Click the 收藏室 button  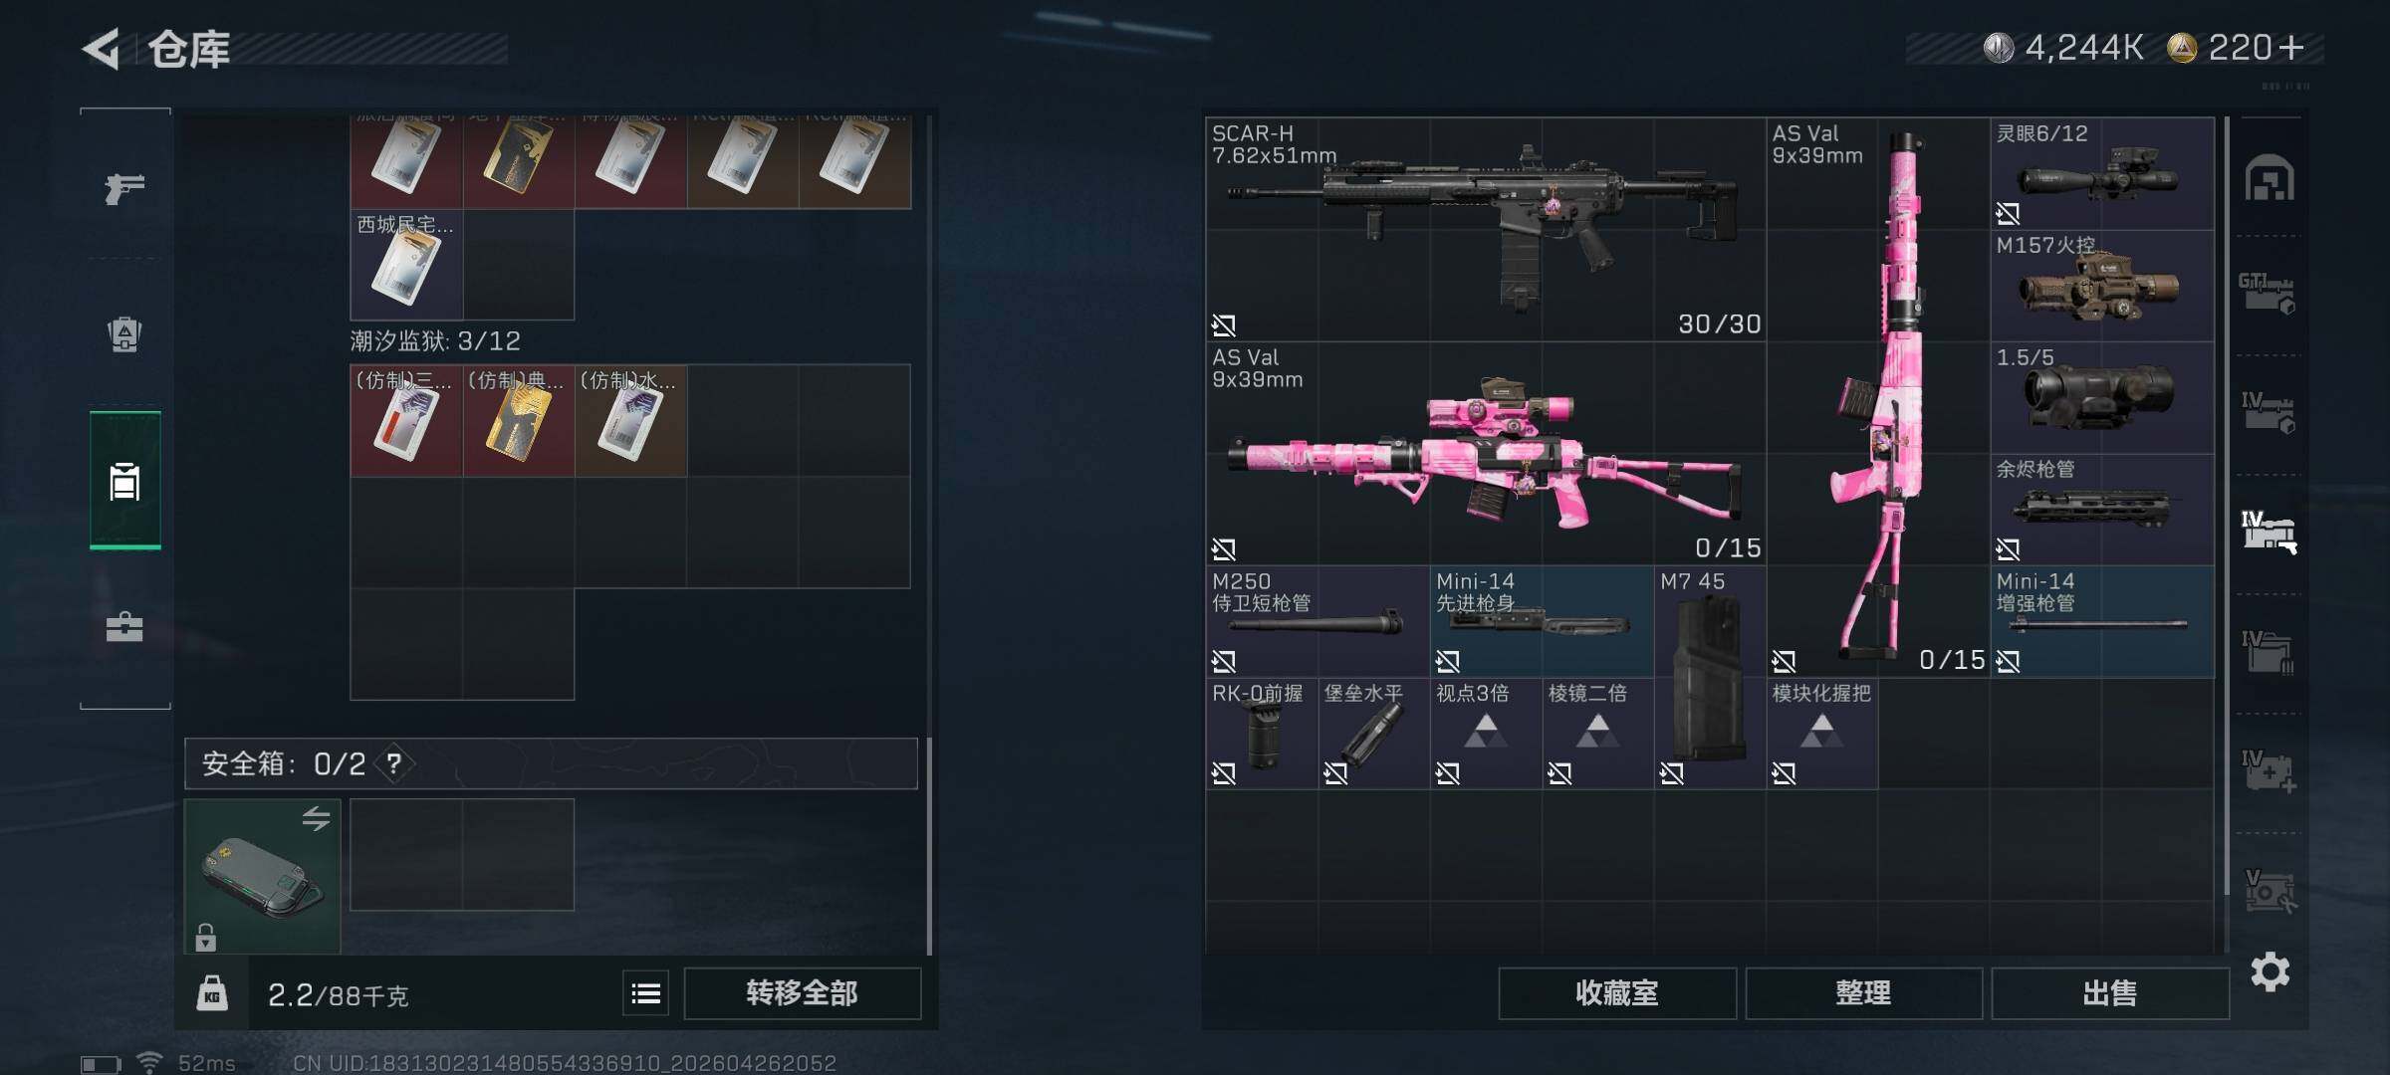(1617, 993)
